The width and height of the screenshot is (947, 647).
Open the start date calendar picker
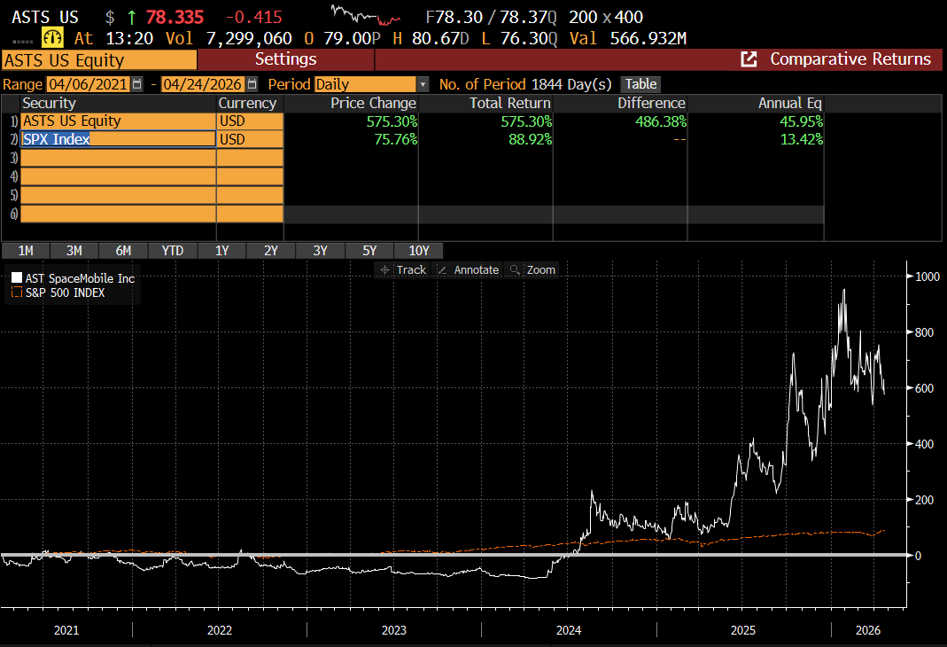point(137,84)
